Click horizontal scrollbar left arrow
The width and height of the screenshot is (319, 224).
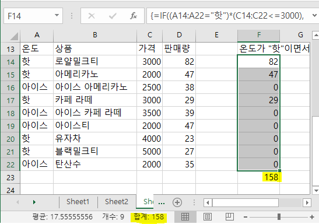208,202
